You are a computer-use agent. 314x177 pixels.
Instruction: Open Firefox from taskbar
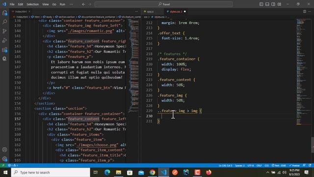209,173
